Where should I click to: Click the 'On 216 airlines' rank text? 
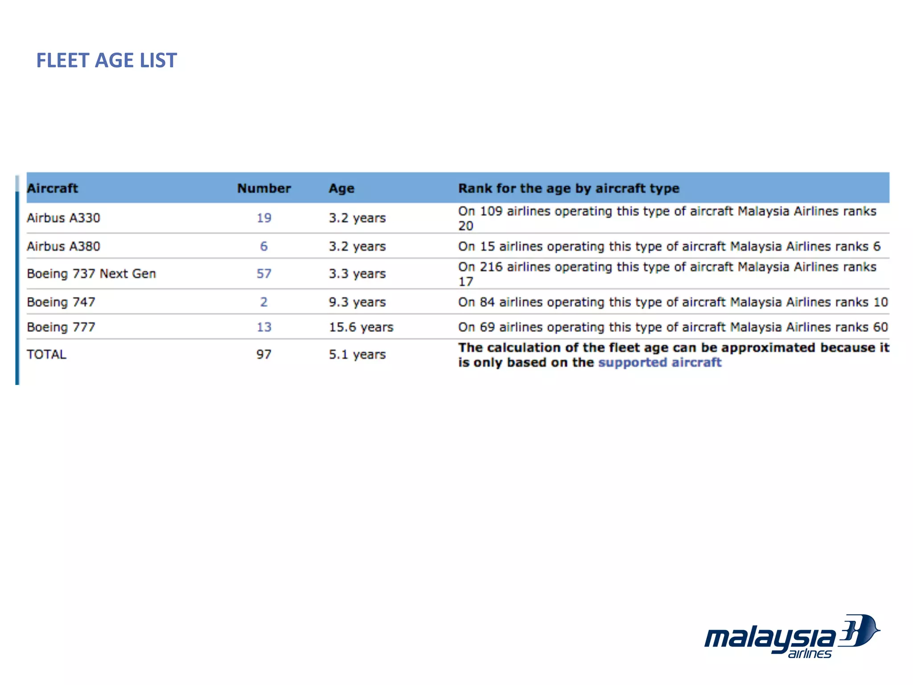pyautogui.click(x=667, y=274)
